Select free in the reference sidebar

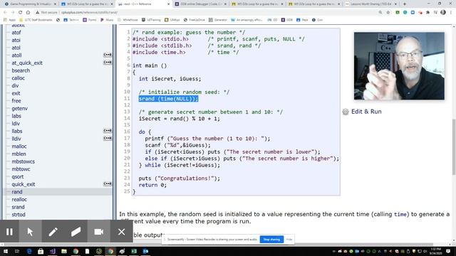coord(16,101)
